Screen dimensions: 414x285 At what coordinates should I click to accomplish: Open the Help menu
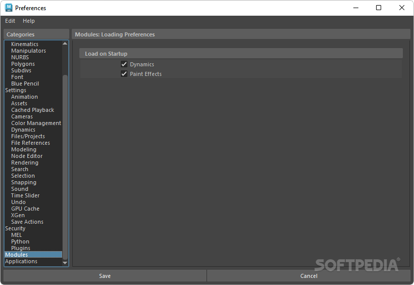click(28, 21)
